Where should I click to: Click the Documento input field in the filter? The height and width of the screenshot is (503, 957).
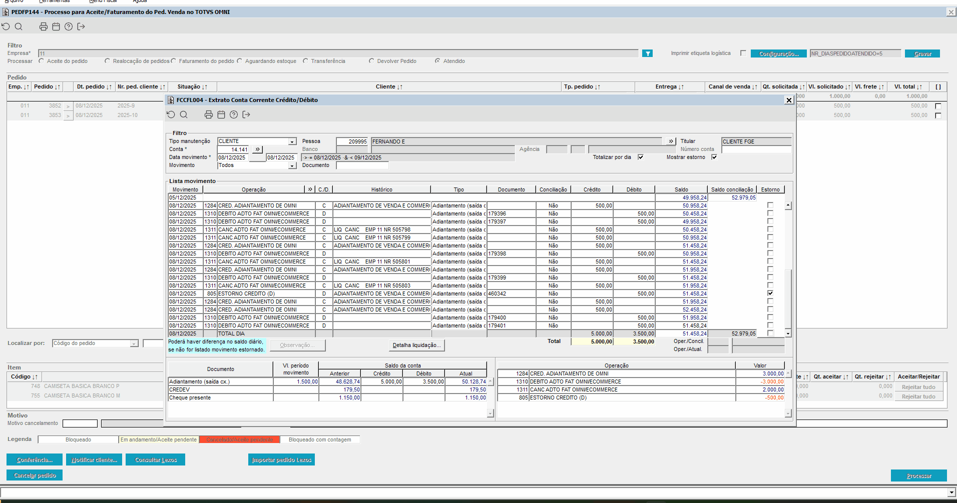click(362, 165)
